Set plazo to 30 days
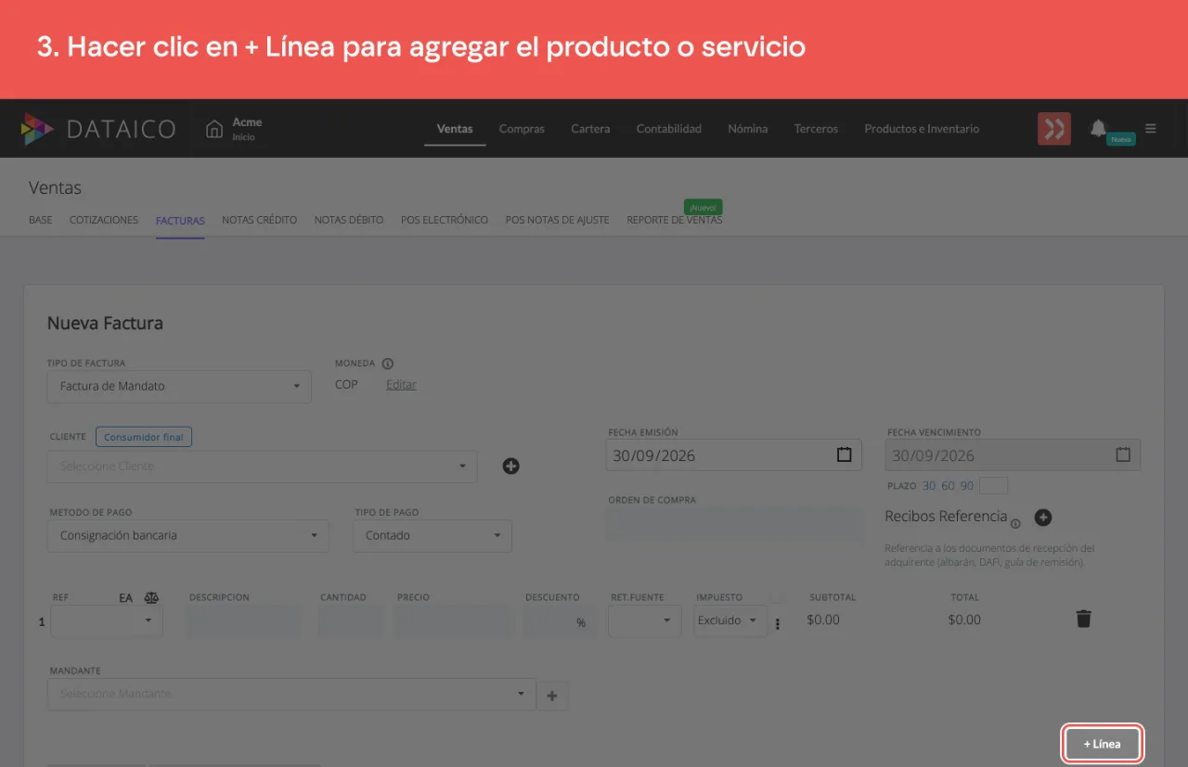 pyautogui.click(x=929, y=486)
